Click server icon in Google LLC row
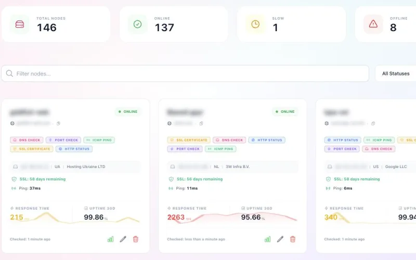This screenshot has height=260, width=416. [330, 166]
